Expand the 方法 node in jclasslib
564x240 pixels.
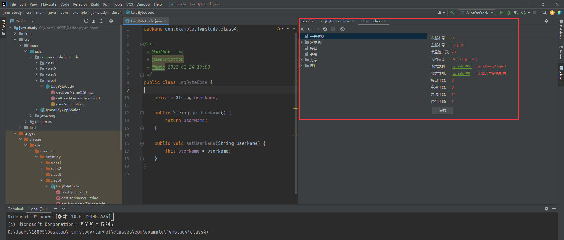[x=301, y=60]
